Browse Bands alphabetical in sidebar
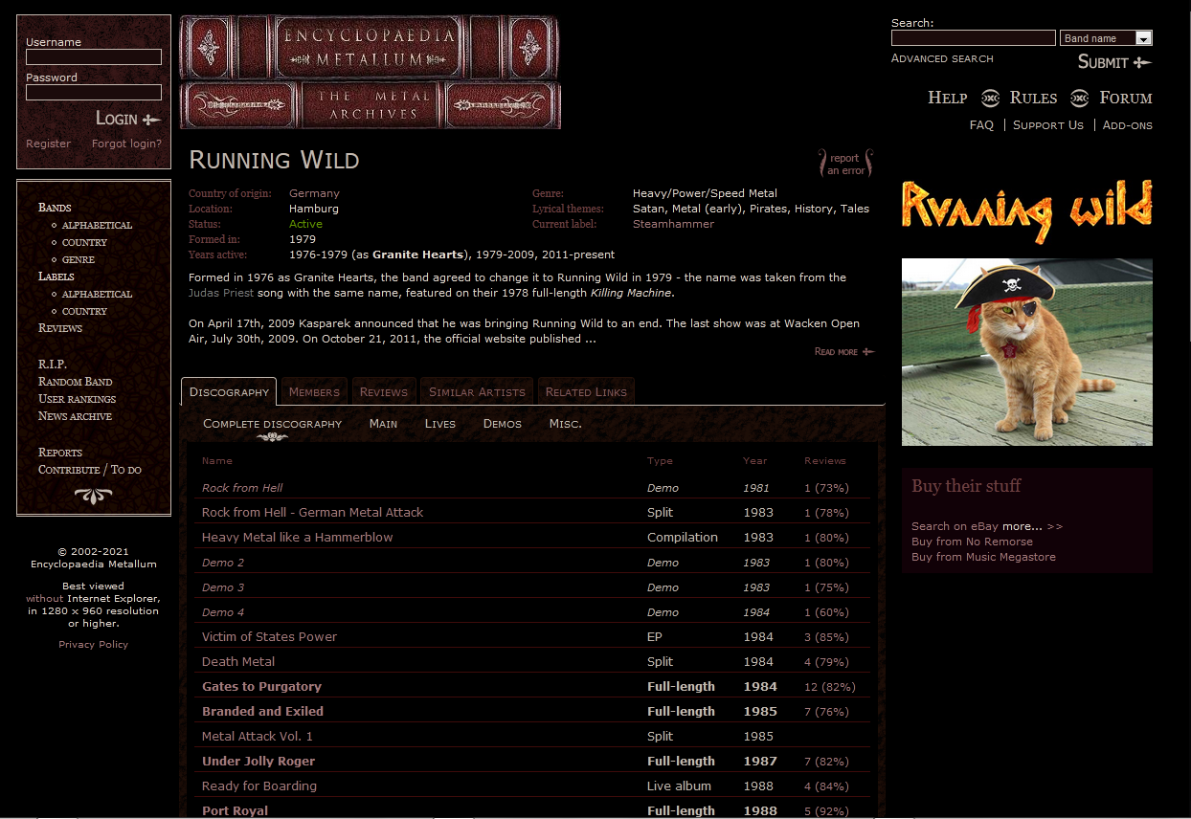Viewport: 1191px width, 819px height. [x=98, y=225]
